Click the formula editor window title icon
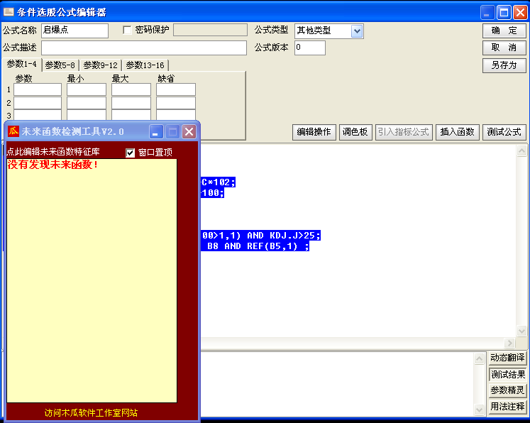Viewport: 530px width, 423px height. point(9,12)
